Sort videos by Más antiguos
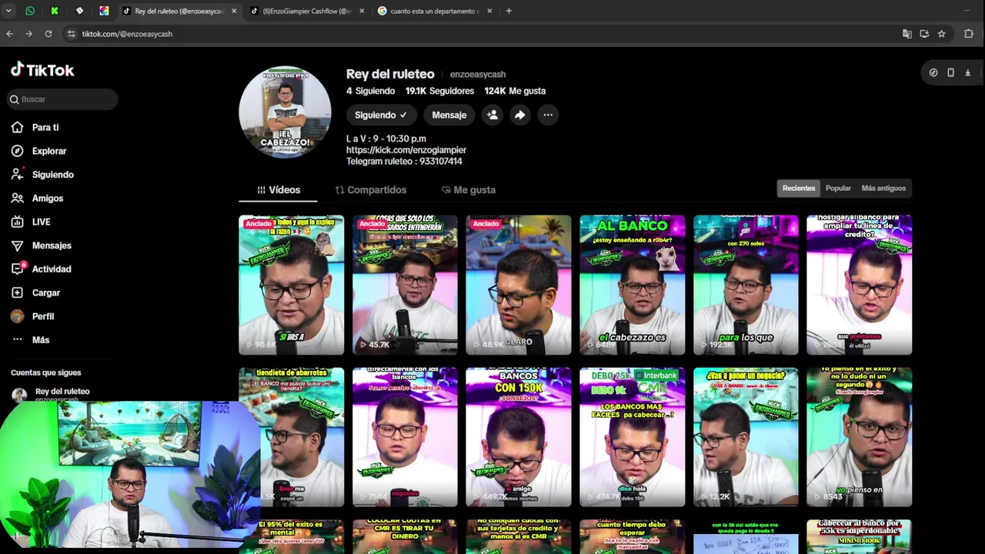This screenshot has height=554, width=985. point(883,188)
